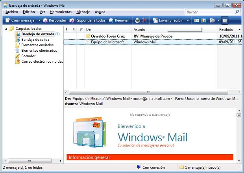The image size is (244, 173).
Task: Sort messages by Asunto column
Action: (x=174, y=29)
